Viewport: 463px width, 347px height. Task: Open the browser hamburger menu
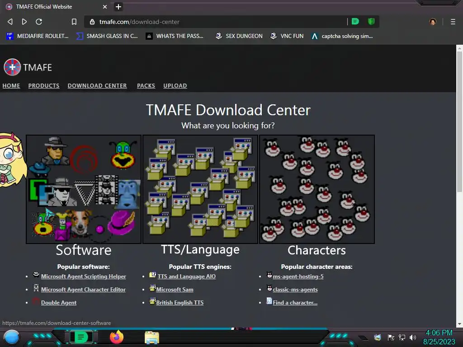tap(453, 22)
